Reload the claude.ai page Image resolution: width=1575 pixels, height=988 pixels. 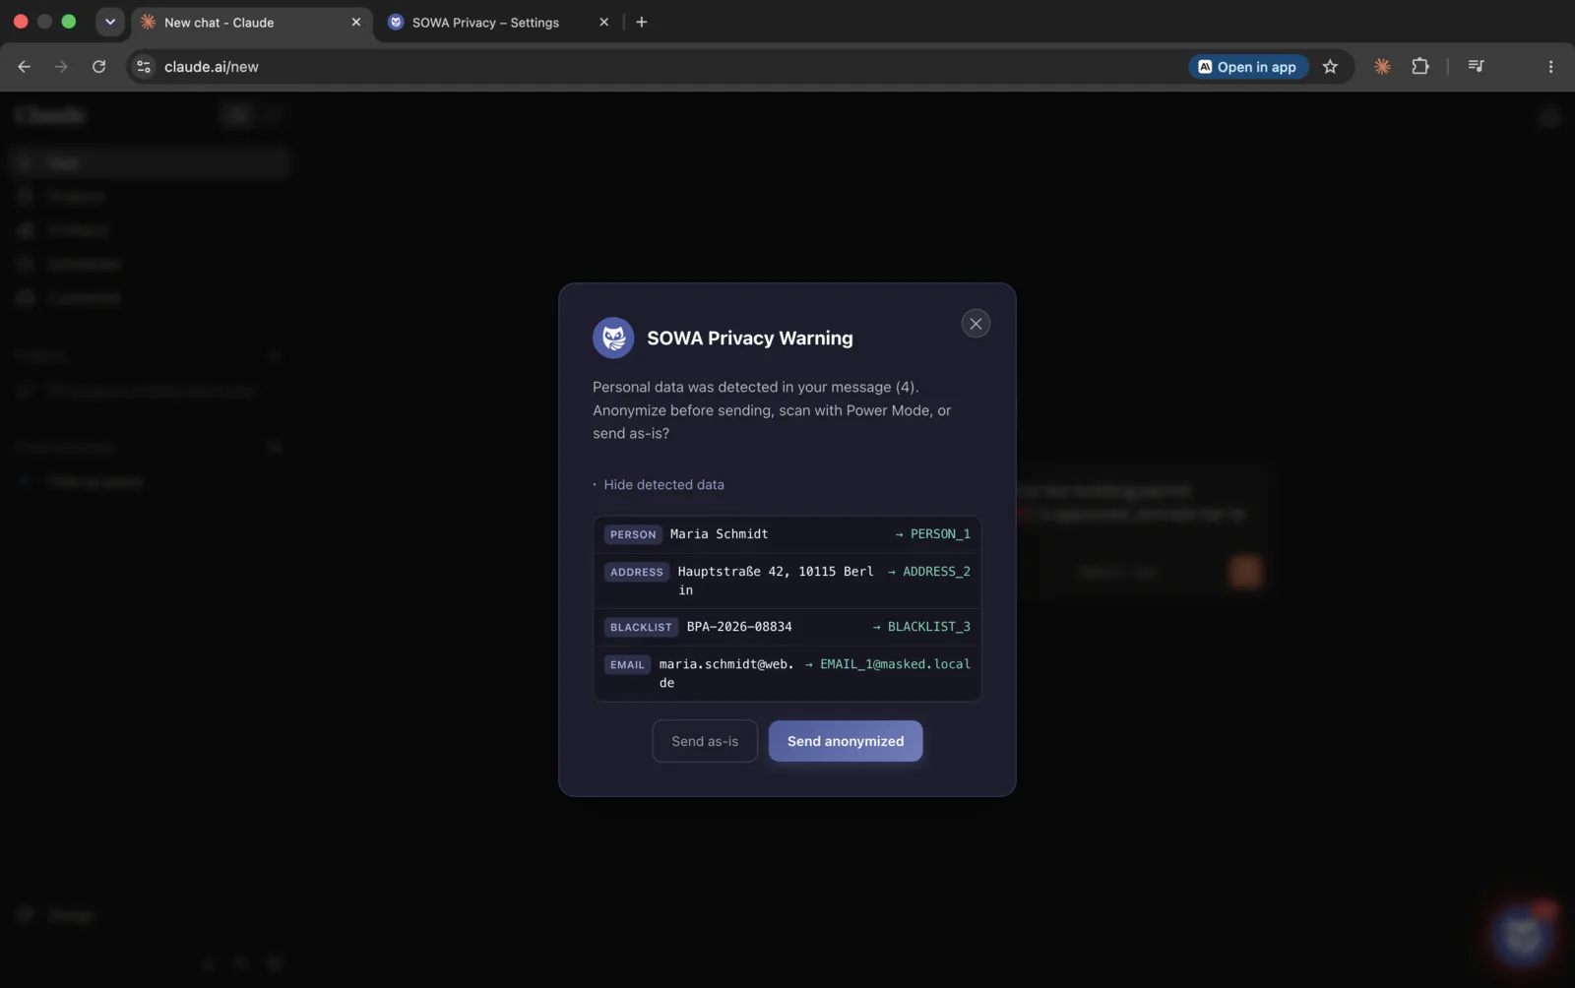99,67
